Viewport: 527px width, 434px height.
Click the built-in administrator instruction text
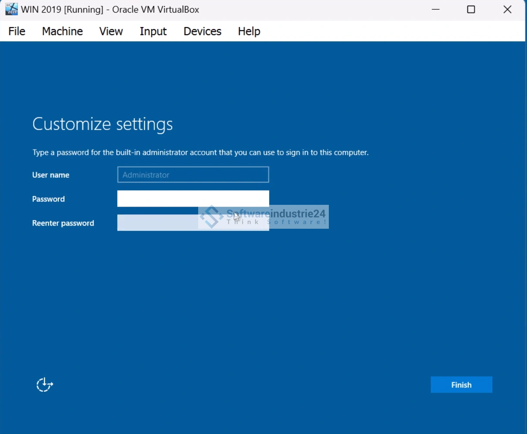(x=200, y=153)
